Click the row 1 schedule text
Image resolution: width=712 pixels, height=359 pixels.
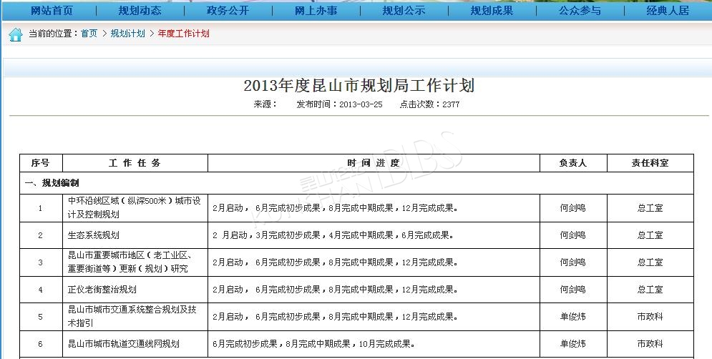coord(335,208)
